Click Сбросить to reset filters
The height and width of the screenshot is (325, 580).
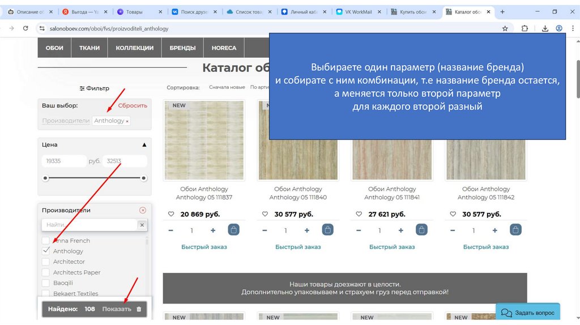tap(133, 105)
